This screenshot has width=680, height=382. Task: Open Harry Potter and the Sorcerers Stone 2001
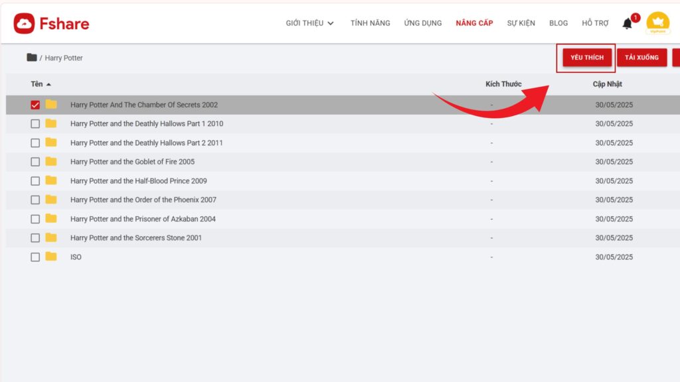point(135,238)
